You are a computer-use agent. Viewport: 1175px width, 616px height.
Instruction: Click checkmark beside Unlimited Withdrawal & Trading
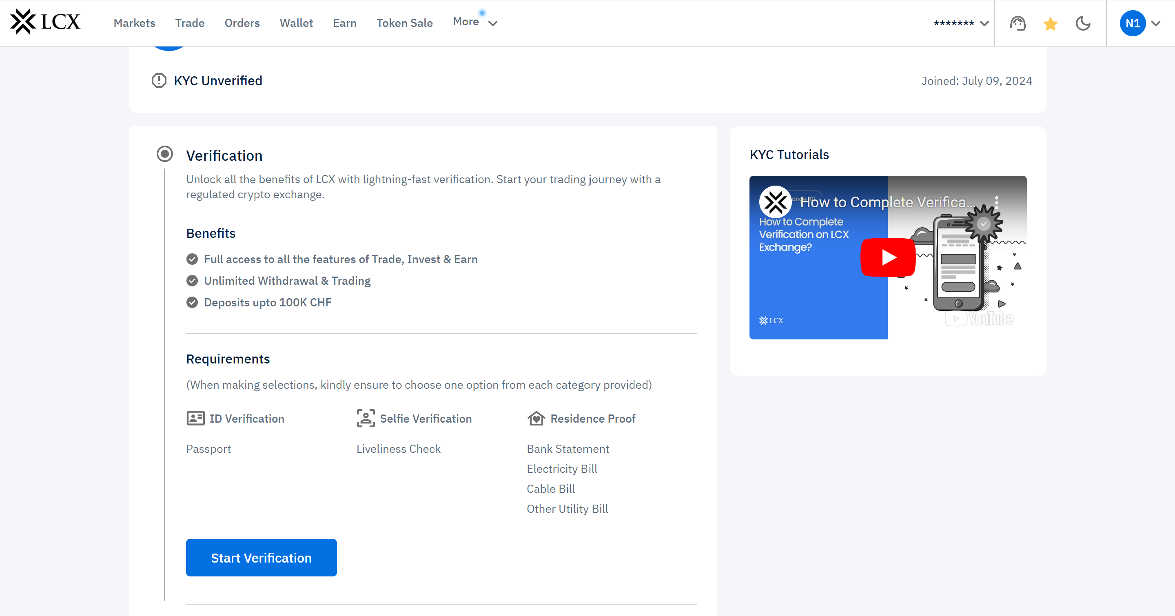tap(192, 281)
